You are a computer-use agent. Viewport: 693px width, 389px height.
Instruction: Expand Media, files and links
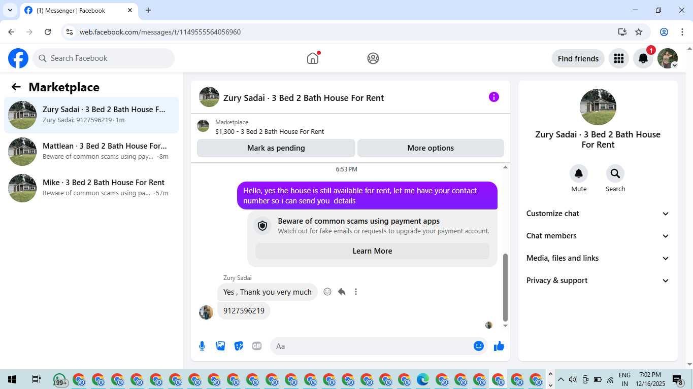click(598, 258)
